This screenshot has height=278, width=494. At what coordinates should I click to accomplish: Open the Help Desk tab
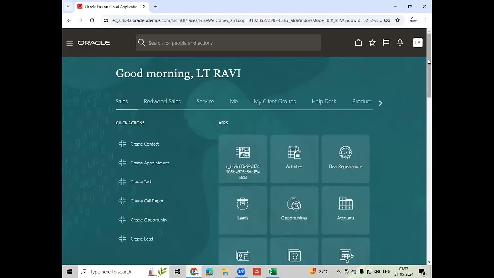point(324,101)
